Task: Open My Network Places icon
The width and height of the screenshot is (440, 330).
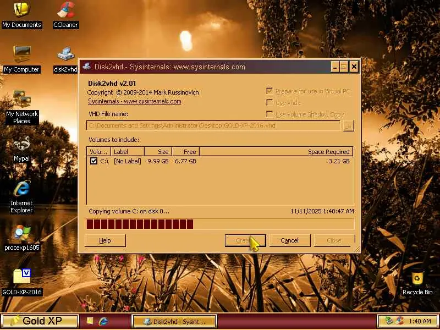Action: click(21, 107)
